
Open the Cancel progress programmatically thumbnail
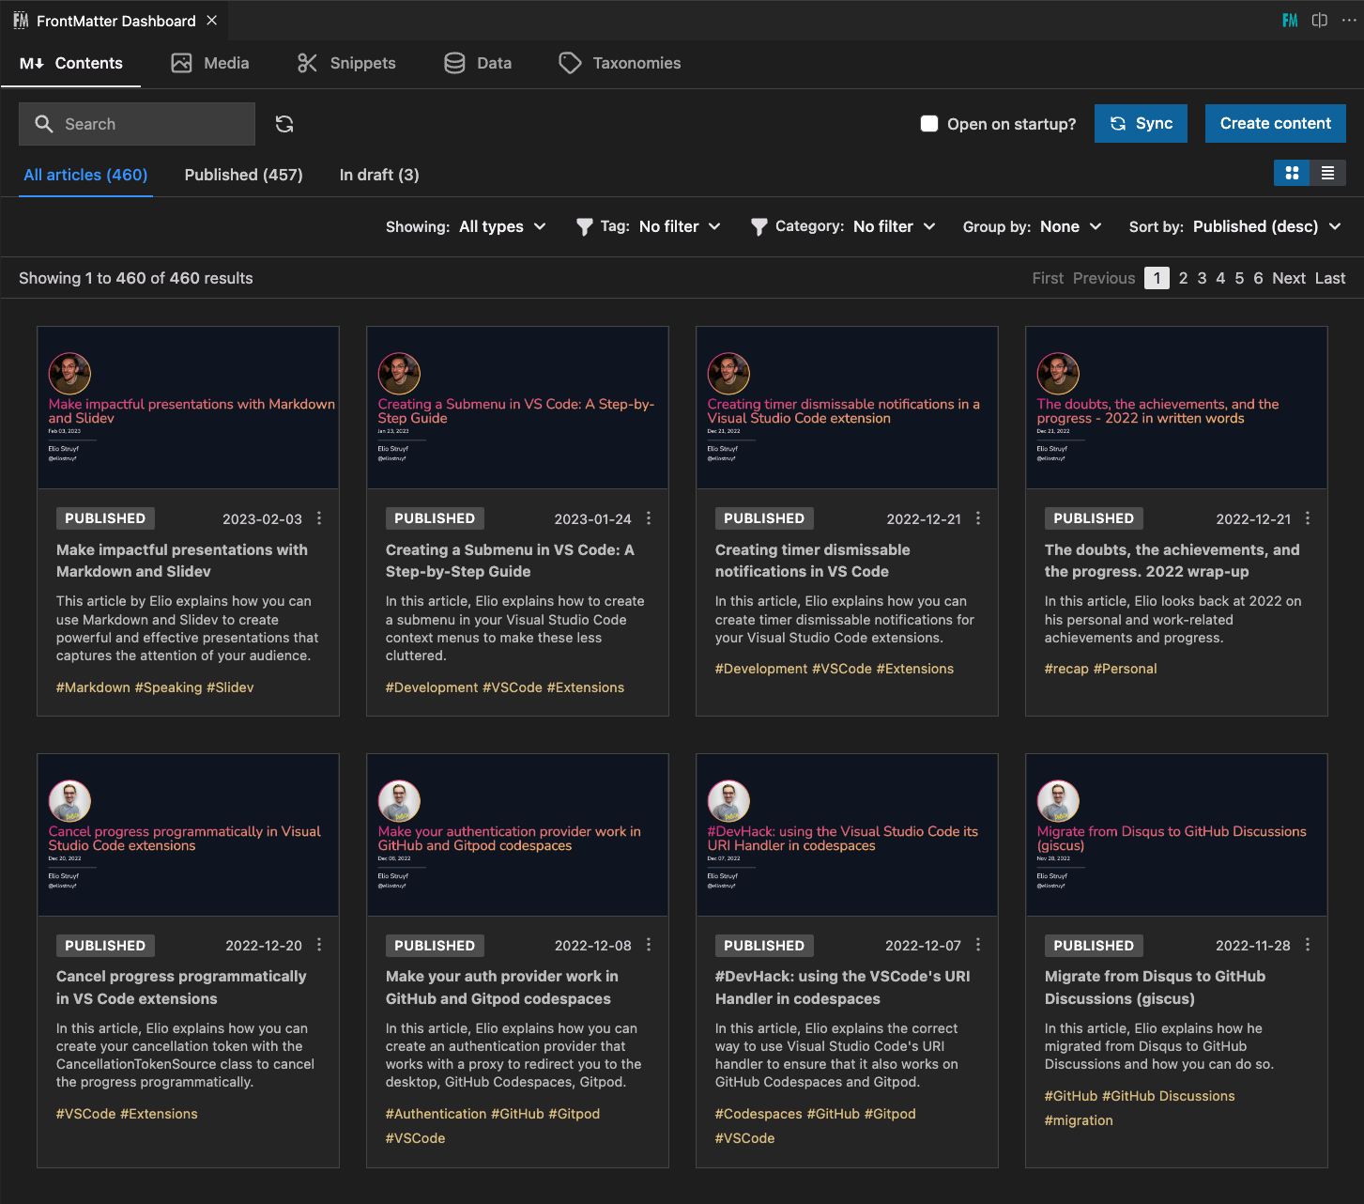188,835
